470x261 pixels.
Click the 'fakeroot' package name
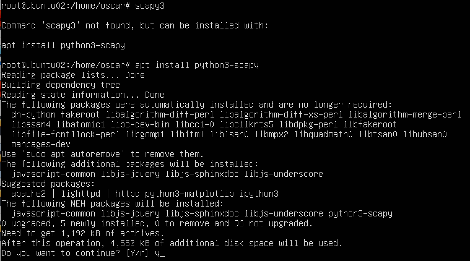(80, 114)
